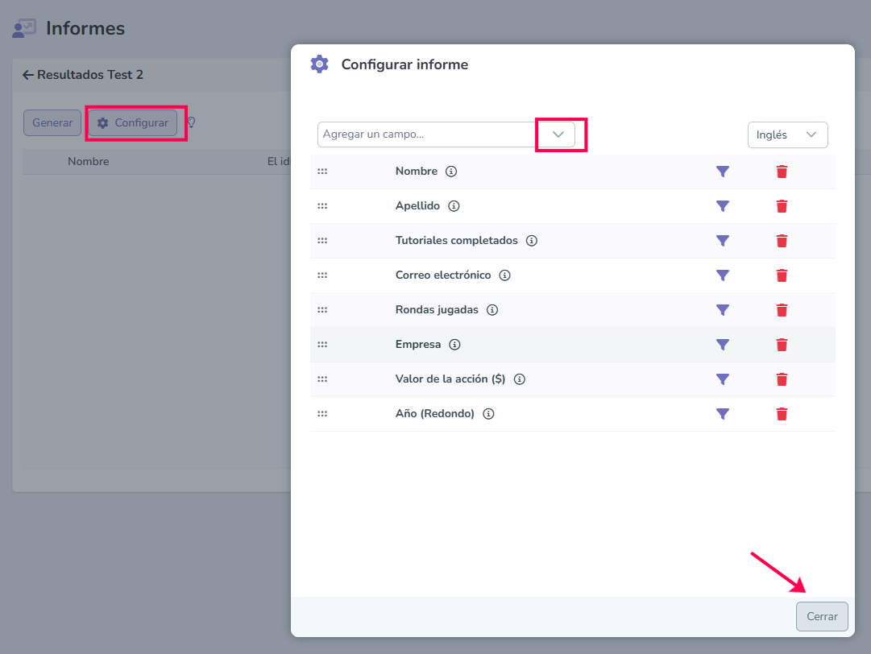The image size is (871, 654).
Task: Close the dialog with Cerrar button
Action: 822,616
